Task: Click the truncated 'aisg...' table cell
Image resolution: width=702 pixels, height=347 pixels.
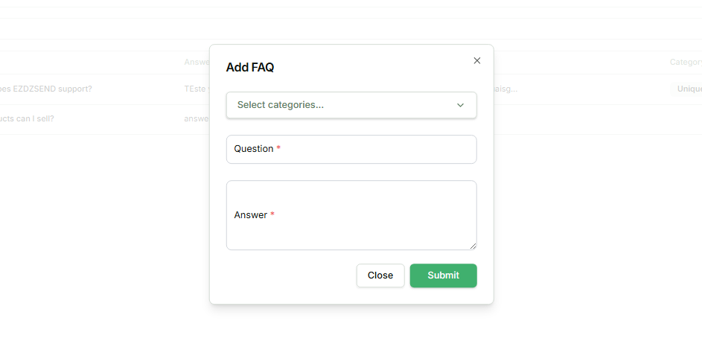Action: 505,89
